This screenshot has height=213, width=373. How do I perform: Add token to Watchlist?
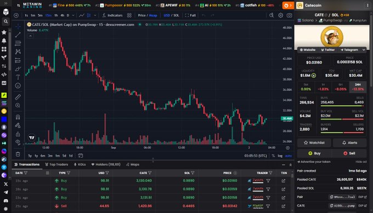click(x=314, y=143)
